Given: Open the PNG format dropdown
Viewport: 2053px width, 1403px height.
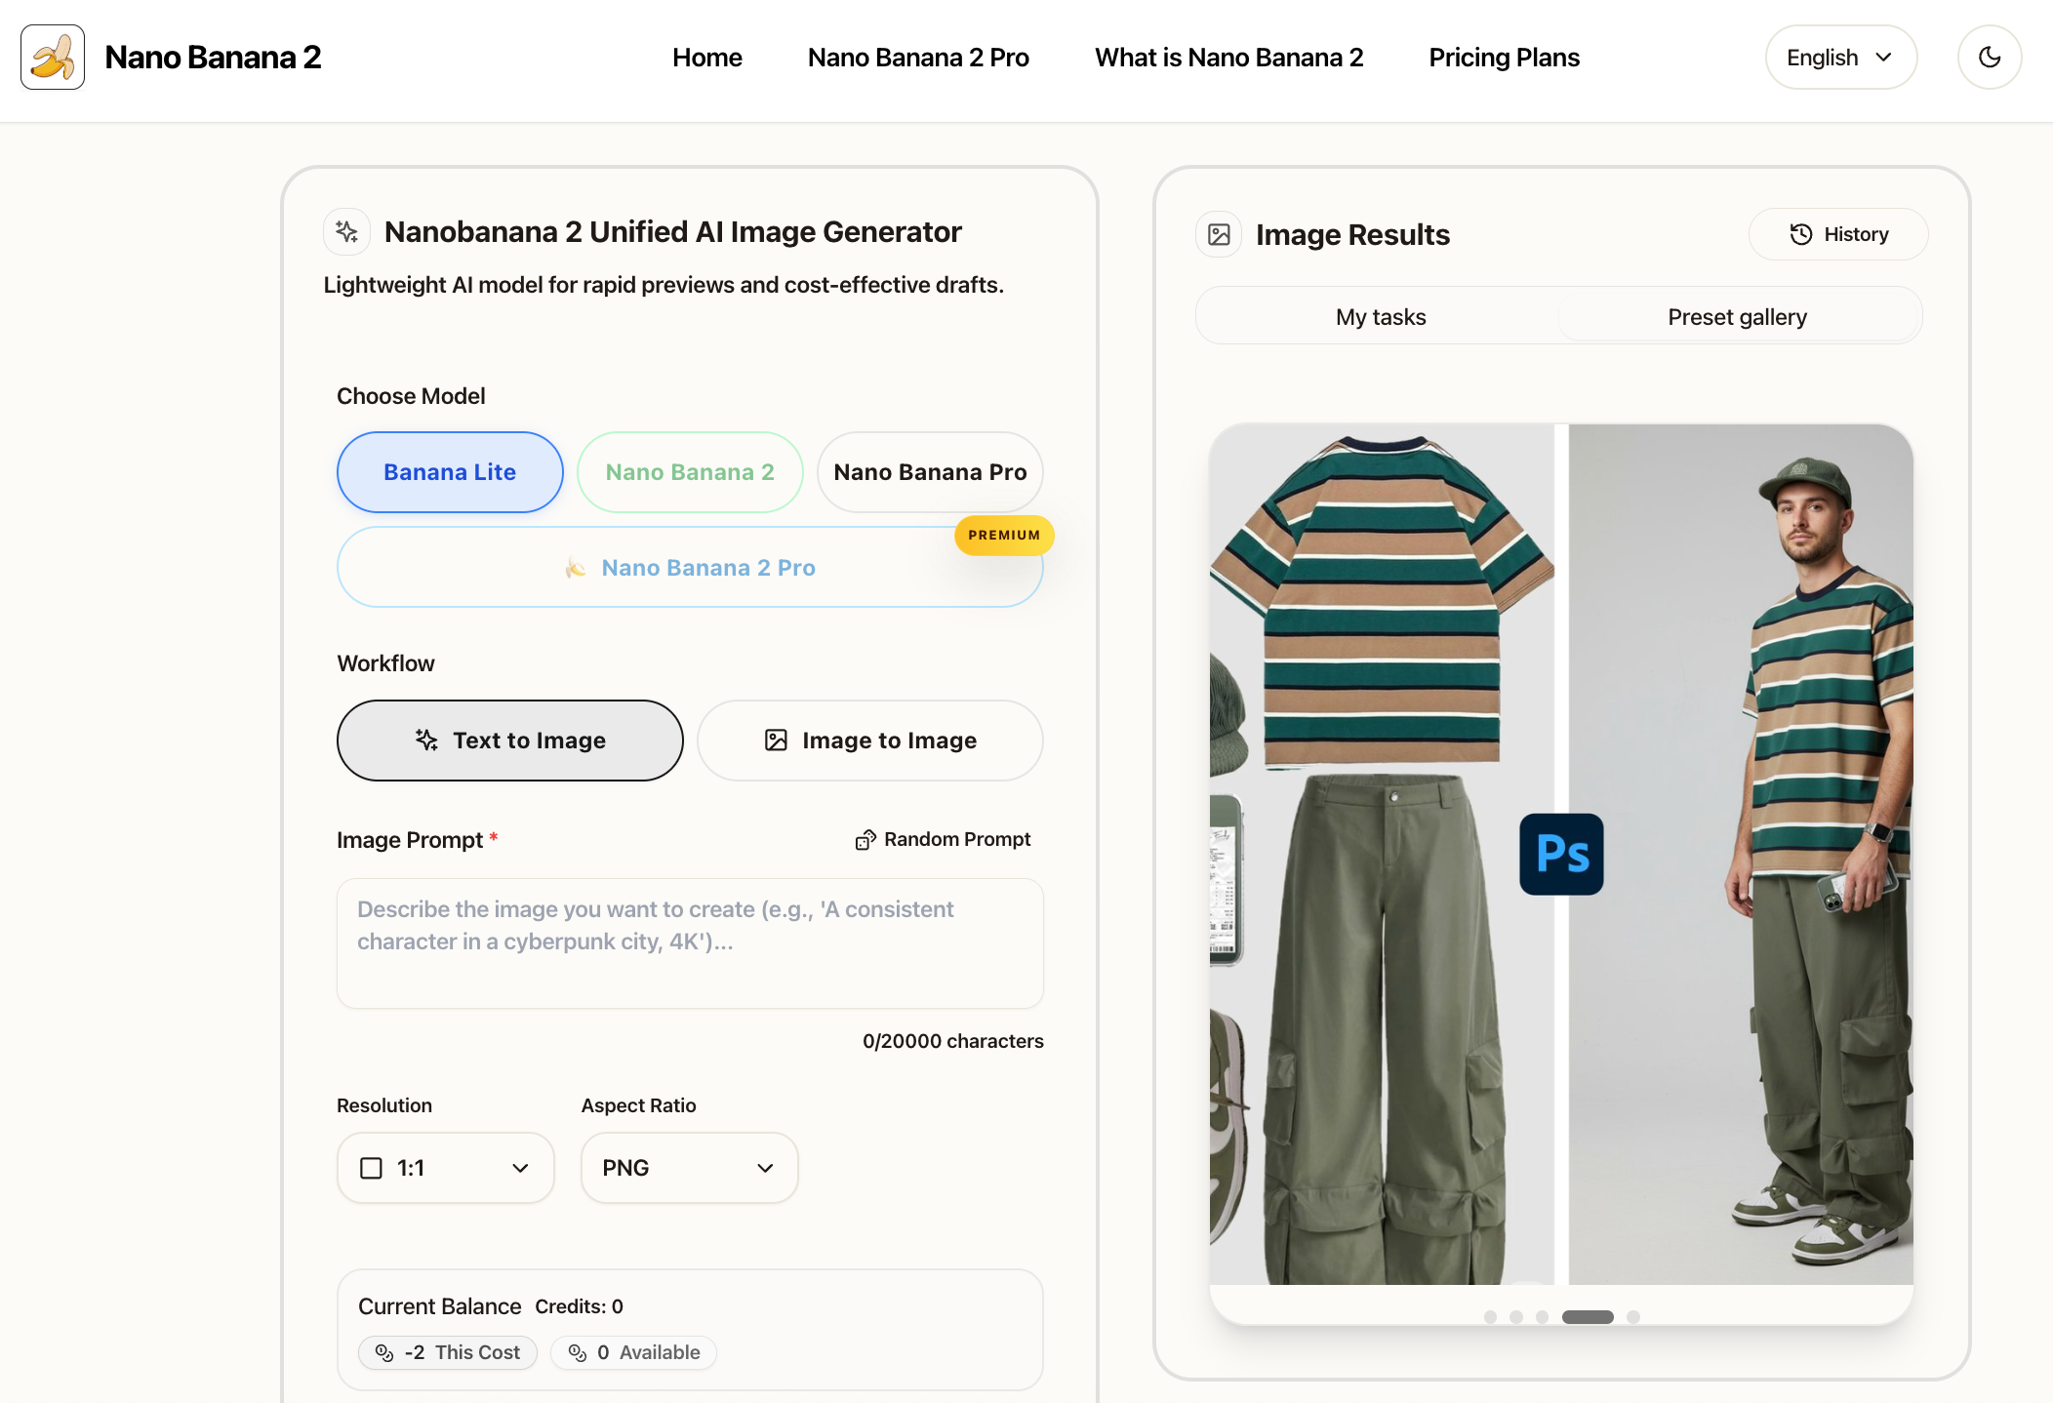Looking at the screenshot, I should coord(690,1168).
